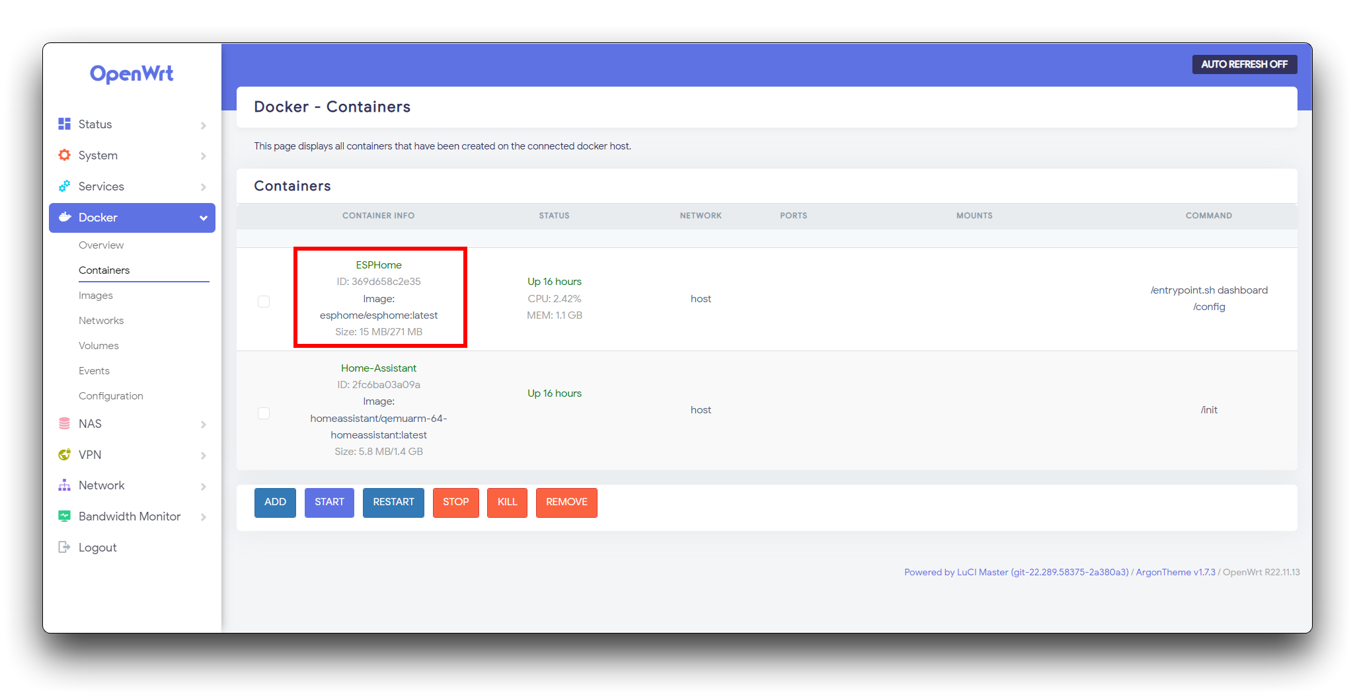Open Docker Volumes submenu item
1355x697 pixels.
click(x=98, y=345)
